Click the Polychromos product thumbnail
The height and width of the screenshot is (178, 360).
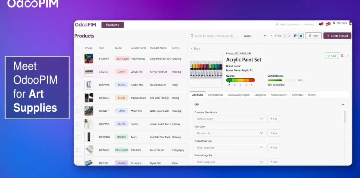(x=89, y=59)
